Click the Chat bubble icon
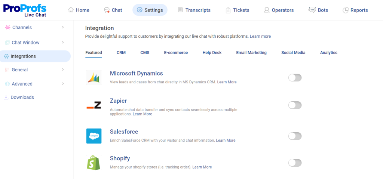This screenshot has height=179, width=383. coord(107,10)
